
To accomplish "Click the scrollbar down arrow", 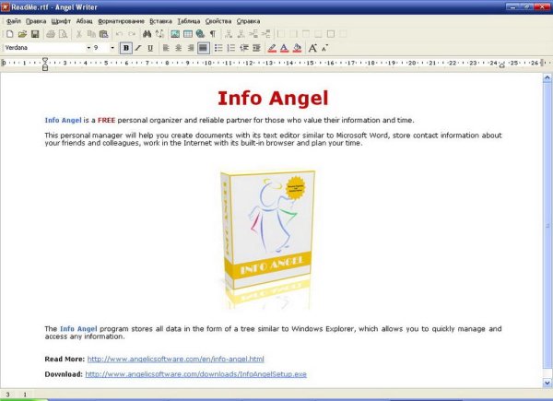I will [x=547, y=383].
